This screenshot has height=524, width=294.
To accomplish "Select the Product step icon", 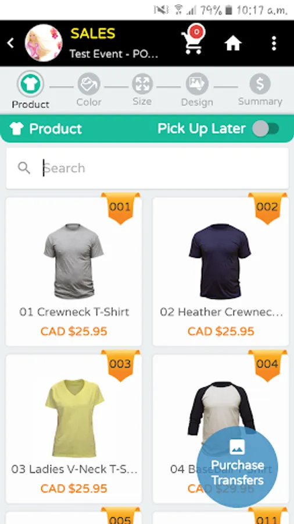I will tap(30, 84).
